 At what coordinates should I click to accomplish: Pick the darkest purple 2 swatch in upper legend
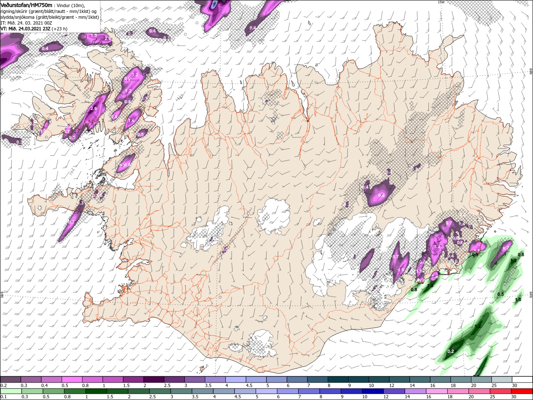(x=154, y=380)
